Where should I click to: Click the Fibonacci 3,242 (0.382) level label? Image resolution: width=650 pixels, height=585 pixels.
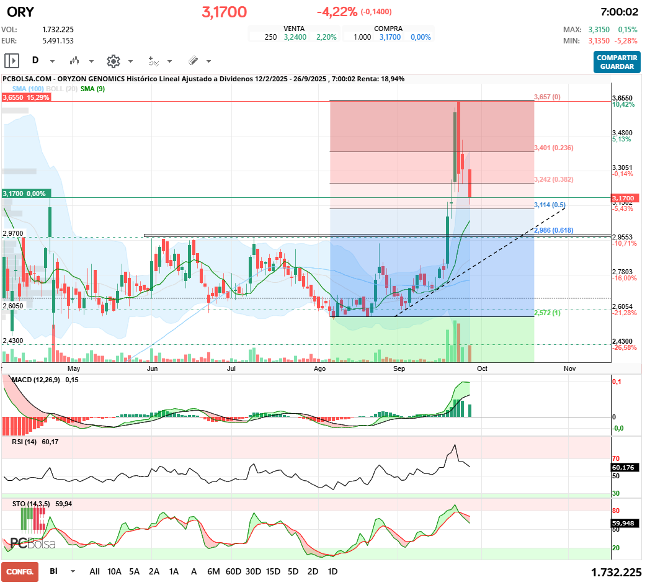(x=553, y=179)
